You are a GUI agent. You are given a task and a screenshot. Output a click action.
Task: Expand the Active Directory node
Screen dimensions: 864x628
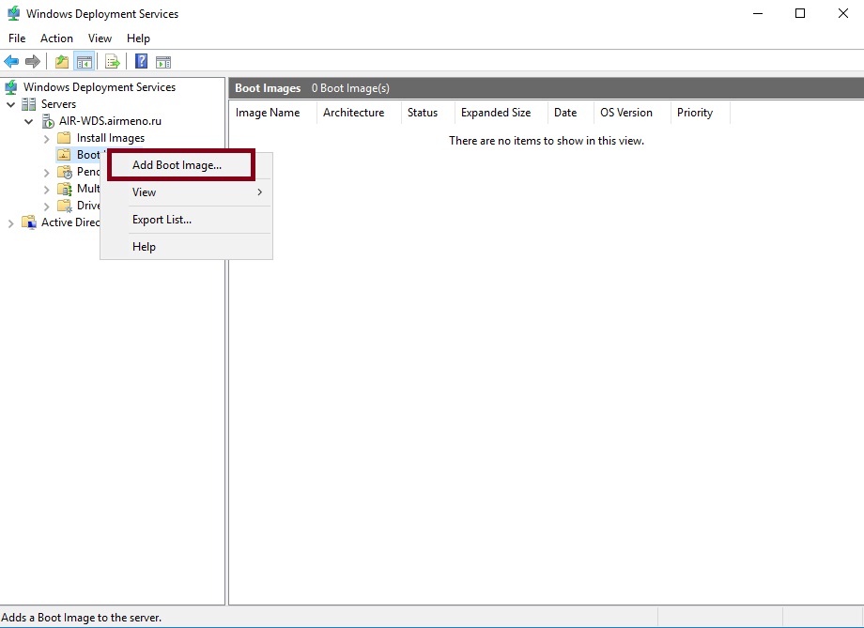click(x=11, y=222)
